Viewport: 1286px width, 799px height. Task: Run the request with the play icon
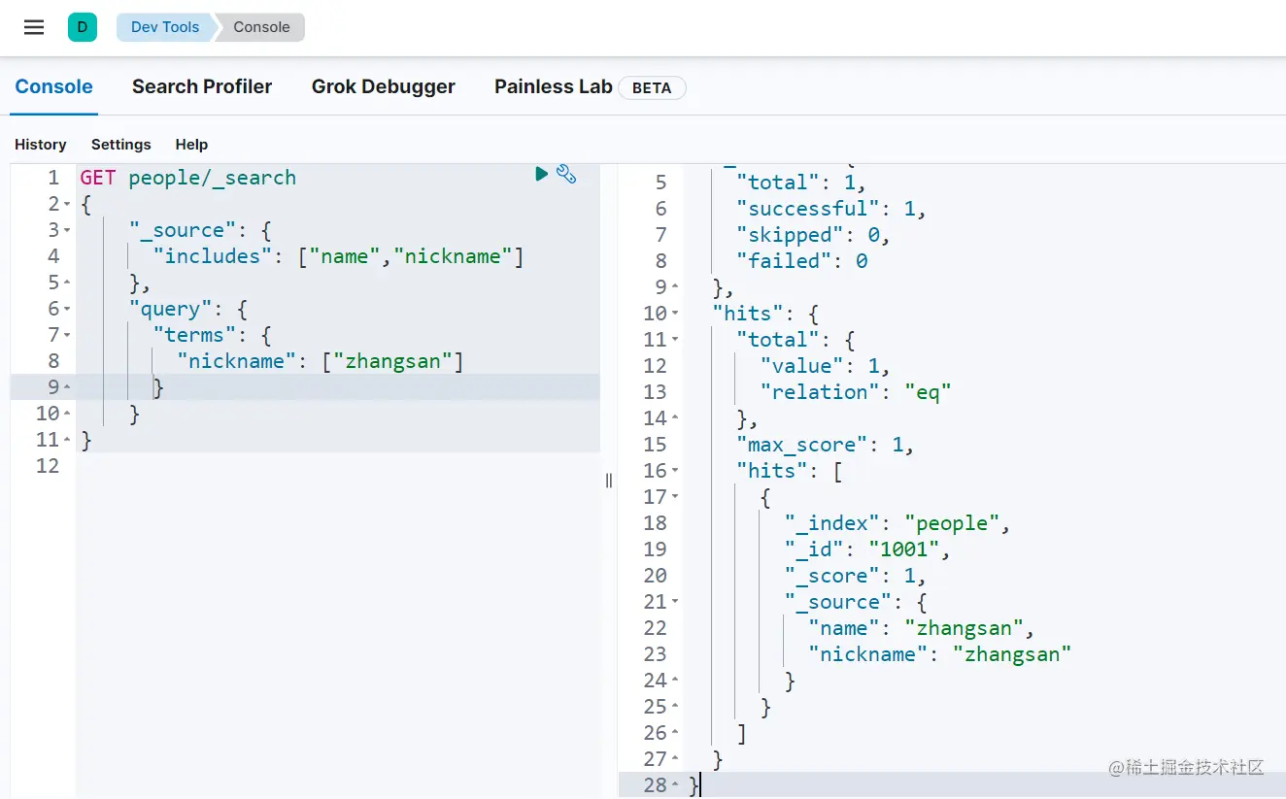coord(542,174)
